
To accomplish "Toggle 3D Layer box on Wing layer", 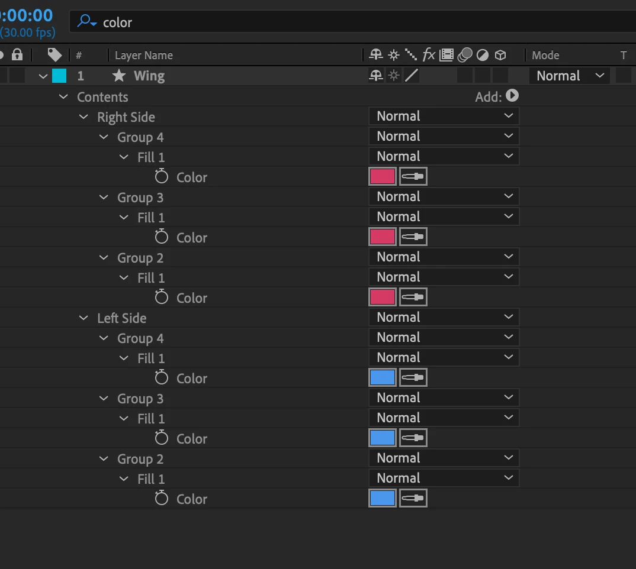I will 500,75.
